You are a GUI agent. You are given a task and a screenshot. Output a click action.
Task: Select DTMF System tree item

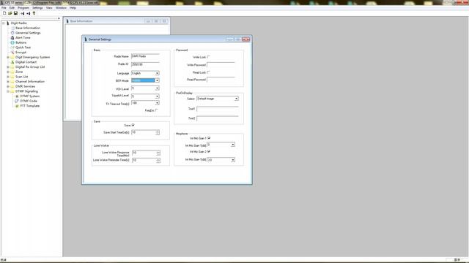click(29, 96)
